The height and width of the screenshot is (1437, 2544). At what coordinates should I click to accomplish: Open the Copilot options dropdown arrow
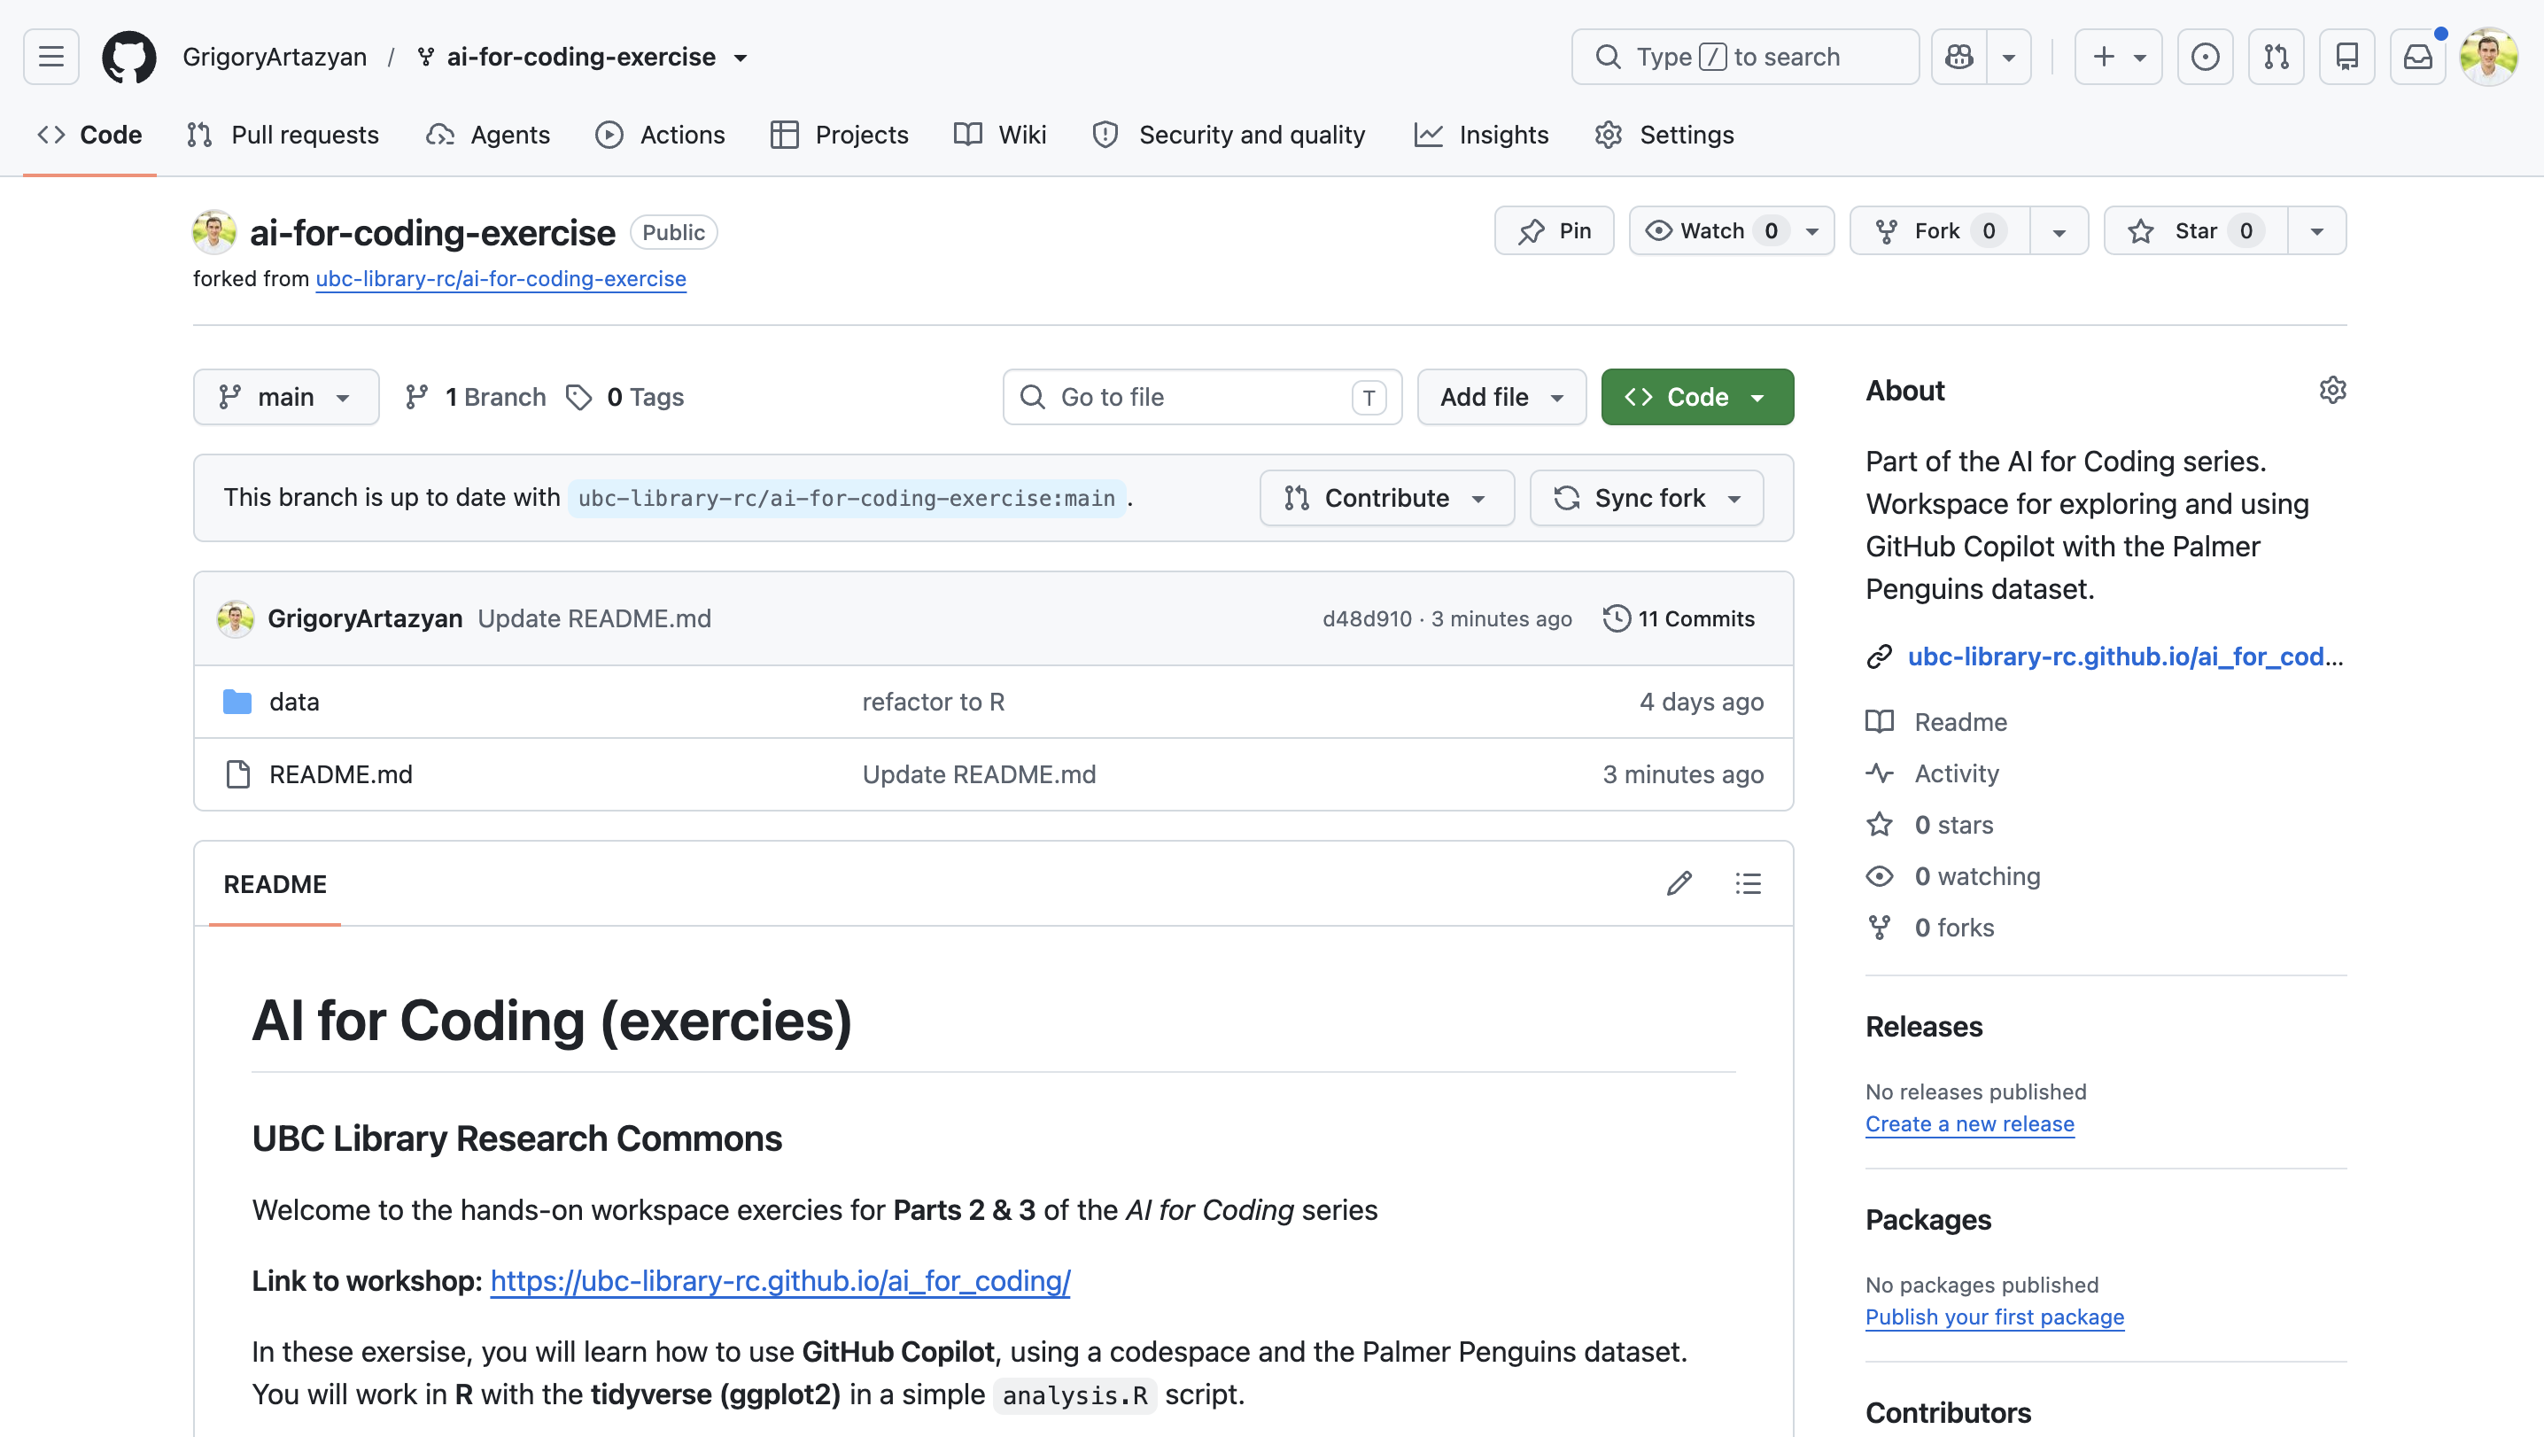click(2009, 57)
